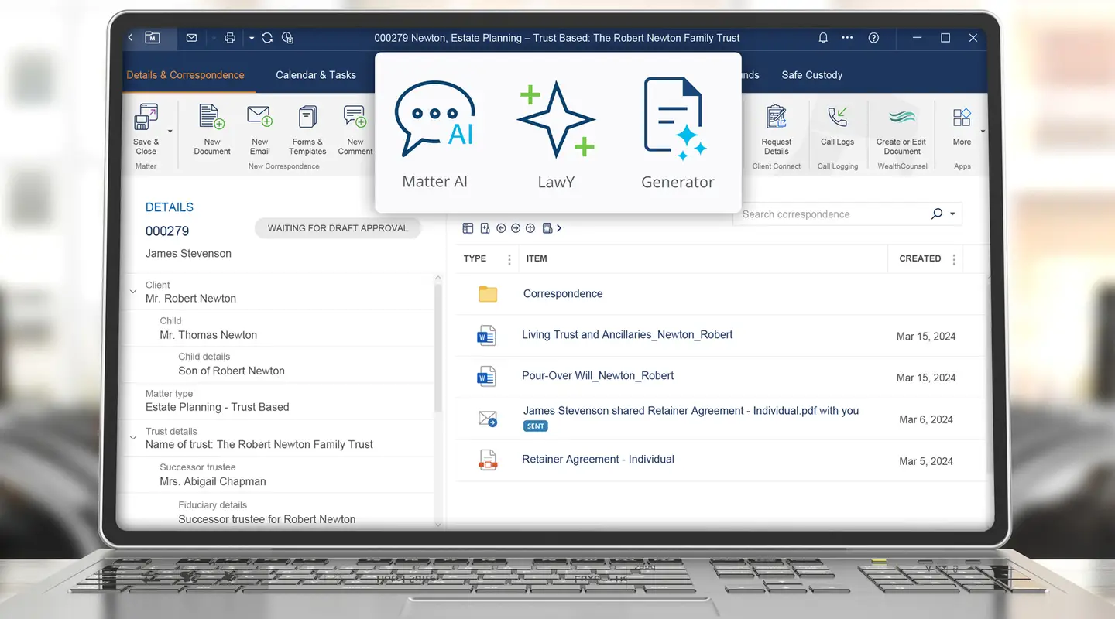Open the Correspondence folder

(x=488, y=294)
